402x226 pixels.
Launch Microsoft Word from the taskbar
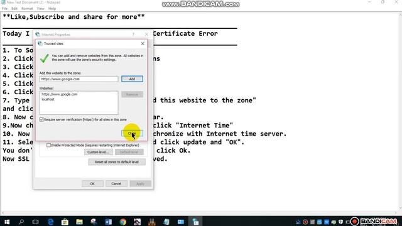pyautogui.click(x=108, y=222)
